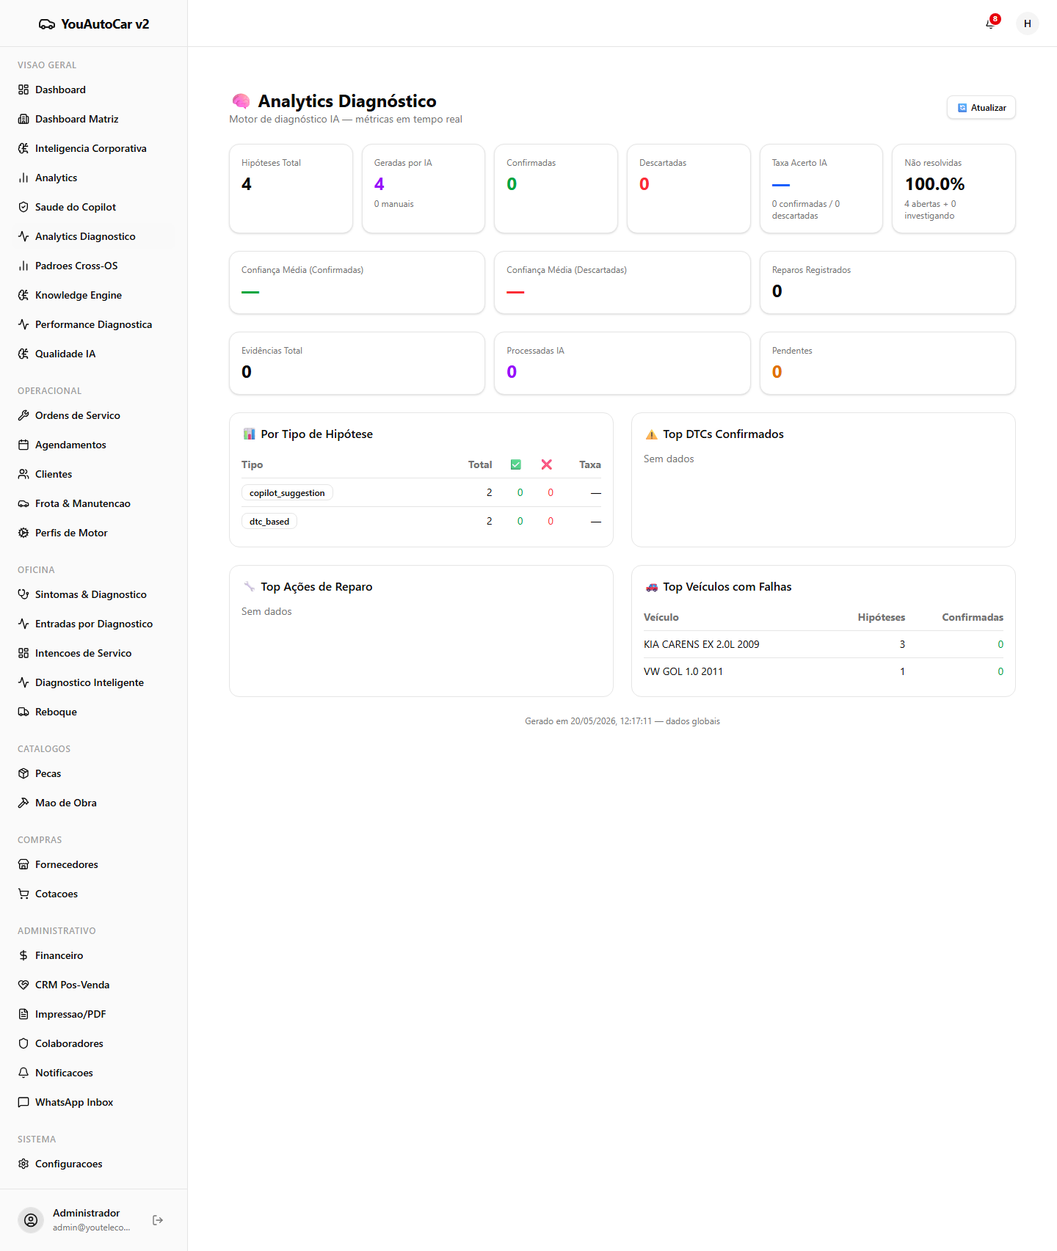This screenshot has width=1057, height=1251.
Task: Click the Pendentes count value
Action: coord(777,372)
